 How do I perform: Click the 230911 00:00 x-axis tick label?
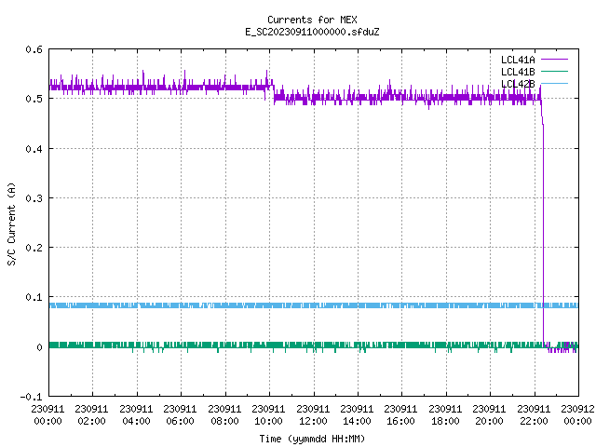pos(47,415)
